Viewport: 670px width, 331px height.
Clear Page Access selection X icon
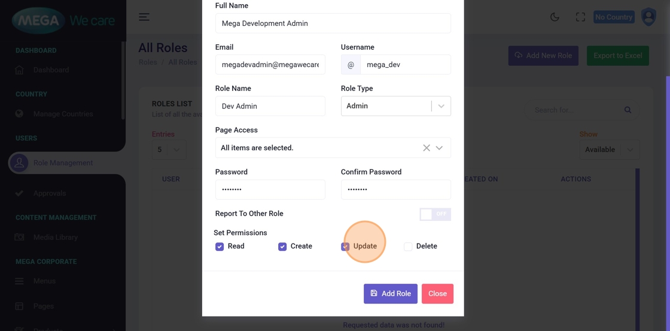(427, 148)
